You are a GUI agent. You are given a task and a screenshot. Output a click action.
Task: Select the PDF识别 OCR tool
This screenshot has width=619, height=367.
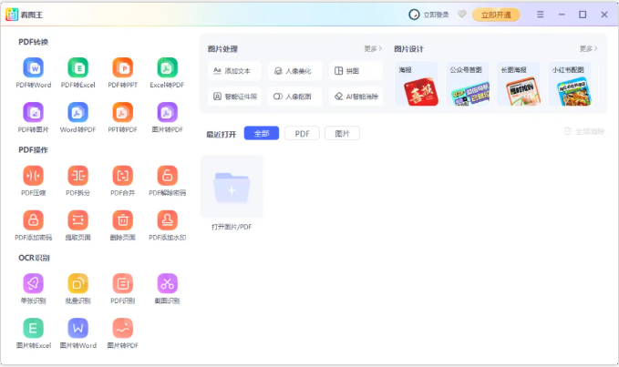coord(123,289)
